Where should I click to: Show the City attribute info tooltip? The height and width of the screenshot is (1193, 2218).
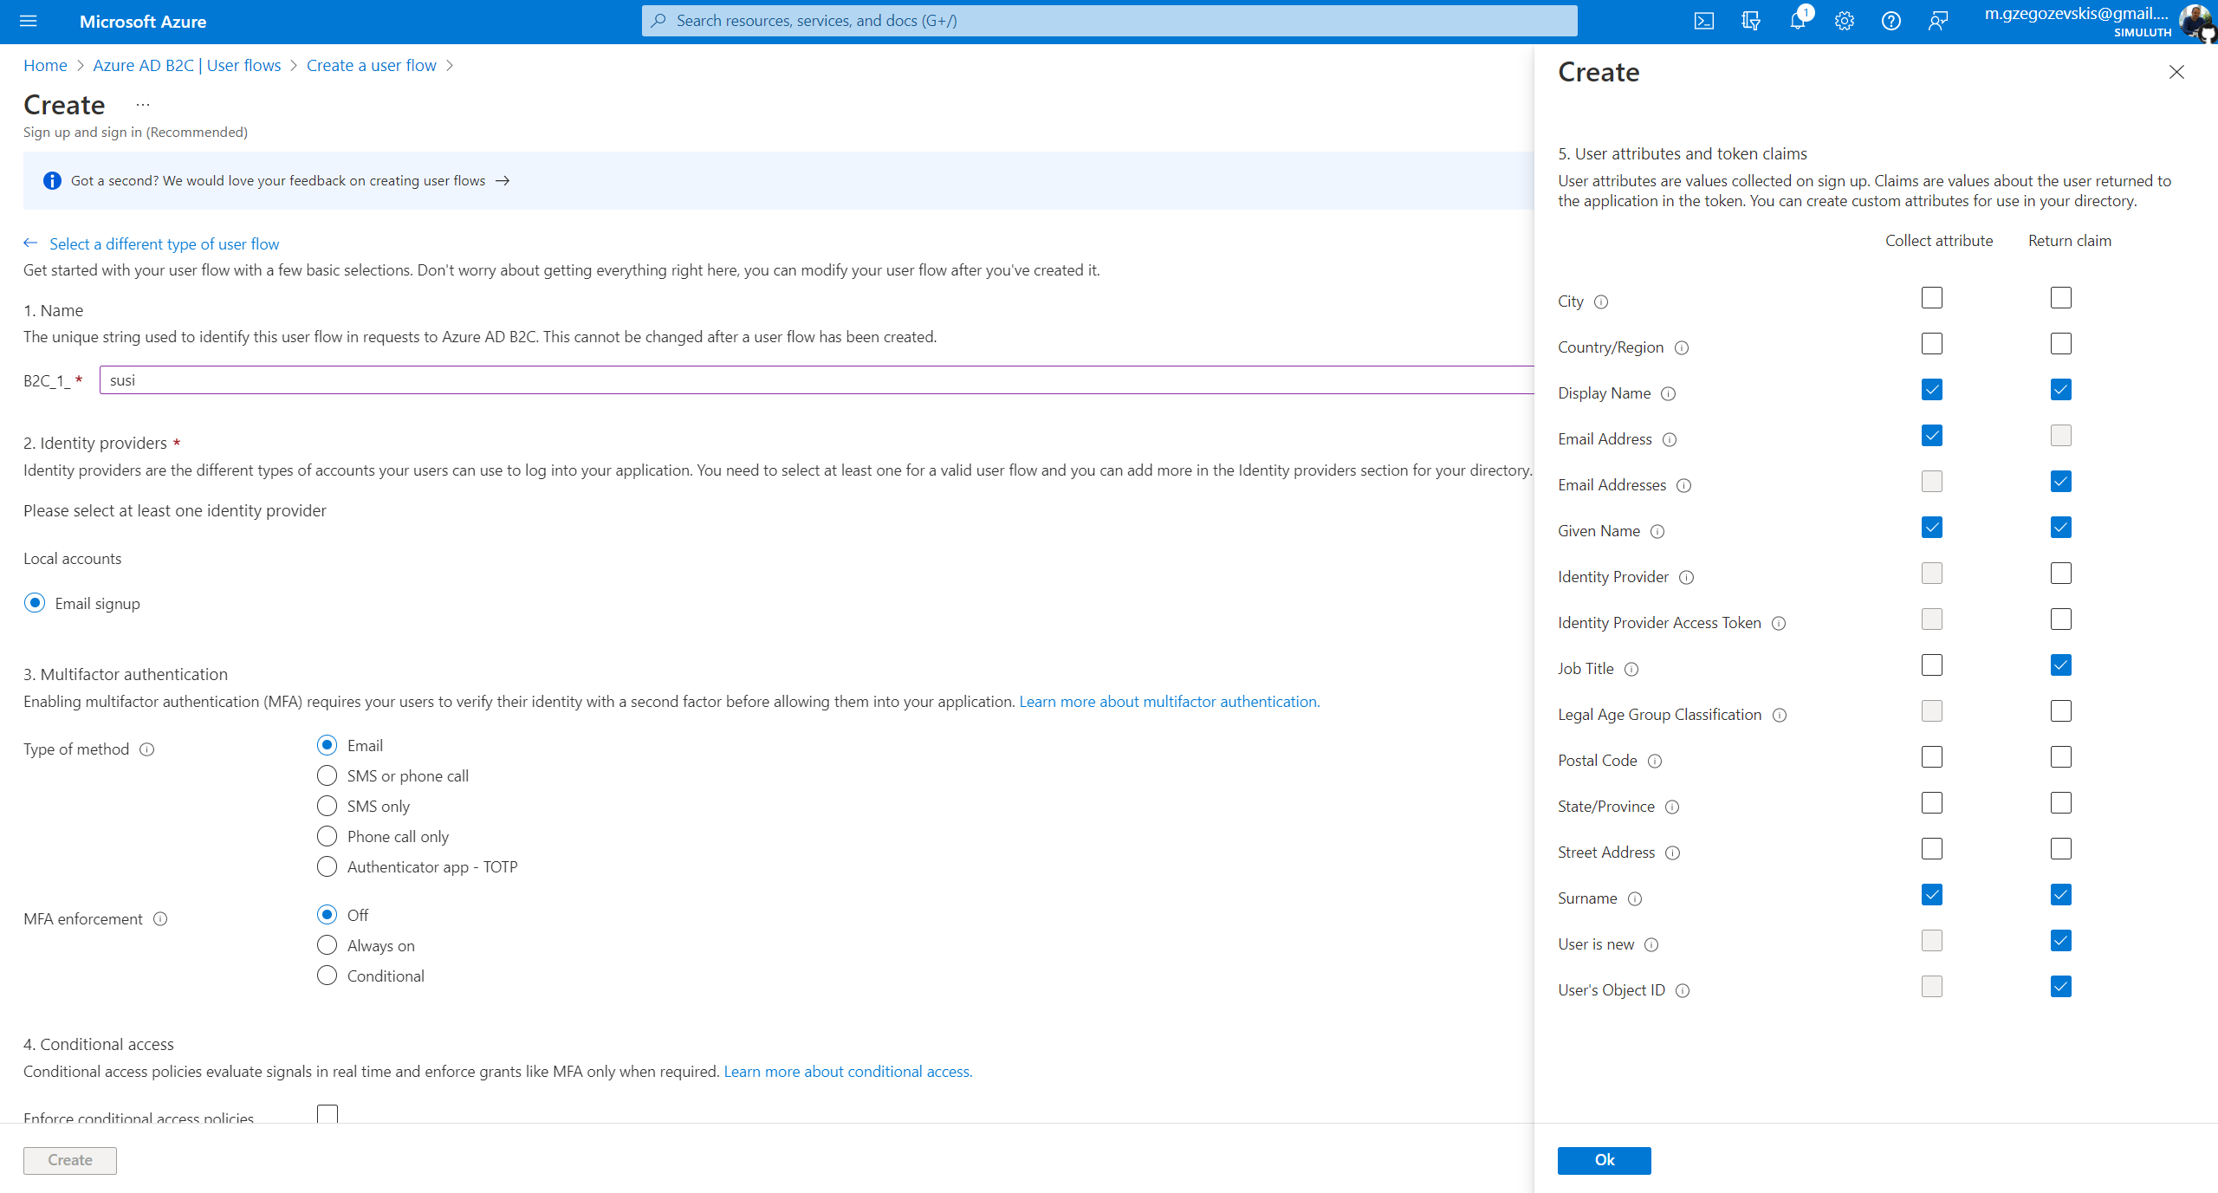pyautogui.click(x=1602, y=301)
